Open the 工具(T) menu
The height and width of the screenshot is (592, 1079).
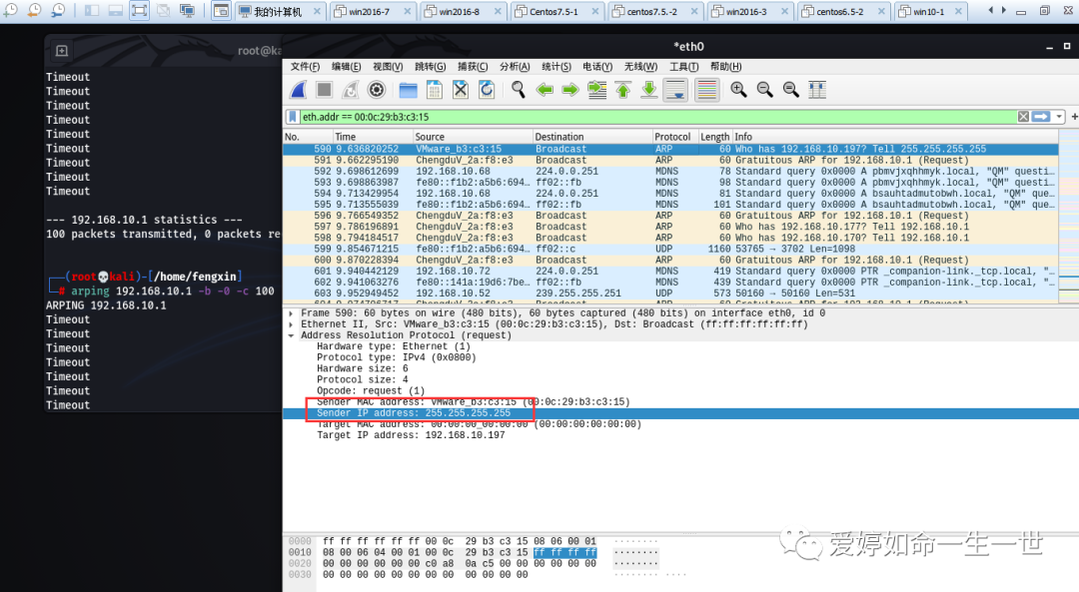684,67
